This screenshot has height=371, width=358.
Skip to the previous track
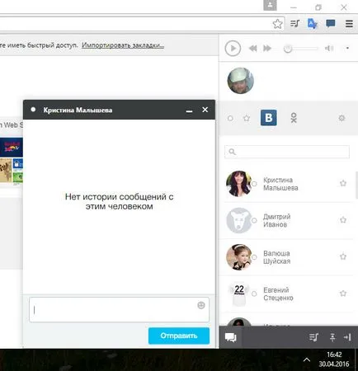click(x=252, y=49)
